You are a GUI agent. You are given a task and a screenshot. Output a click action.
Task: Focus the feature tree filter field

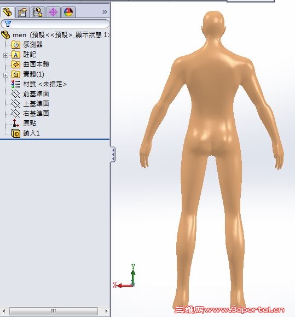coord(55,24)
